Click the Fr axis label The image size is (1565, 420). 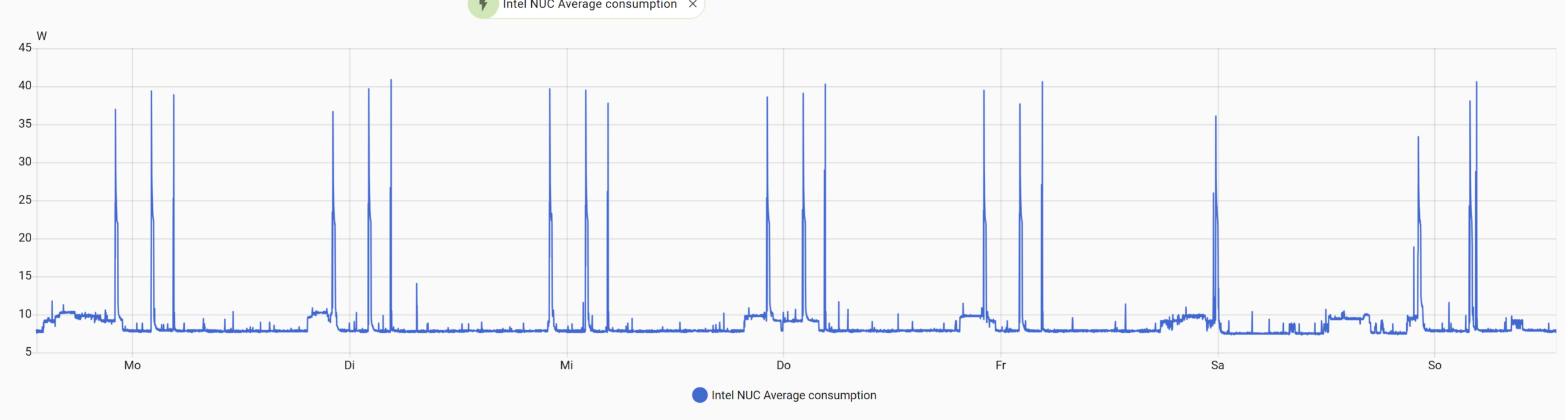1001,366
